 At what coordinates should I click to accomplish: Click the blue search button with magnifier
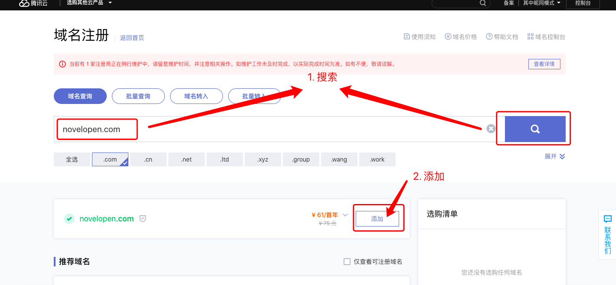(535, 129)
